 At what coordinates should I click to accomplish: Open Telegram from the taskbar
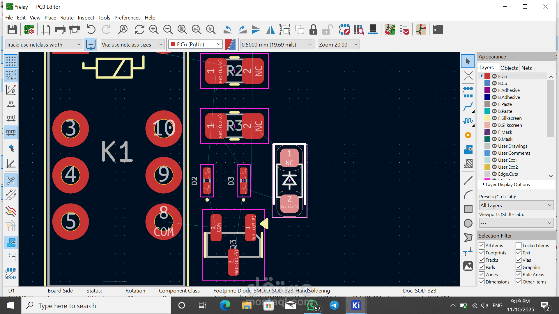[x=334, y=306]
